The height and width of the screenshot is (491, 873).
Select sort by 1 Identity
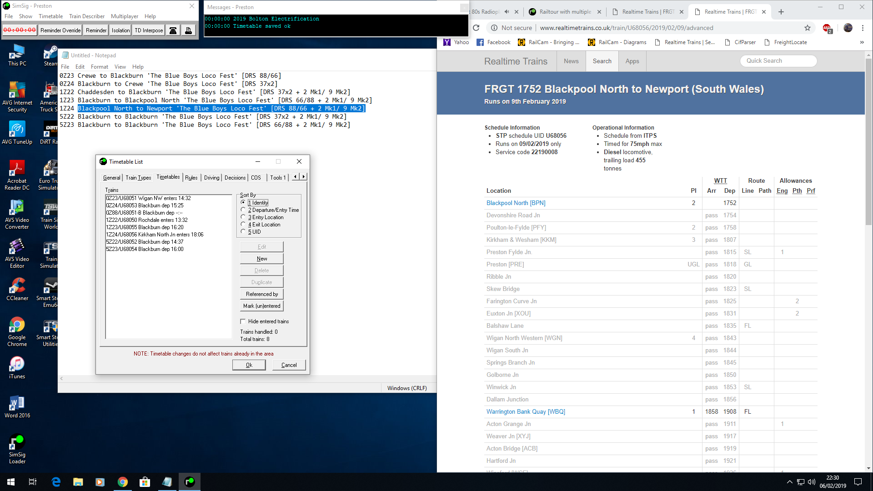click(243, 203)
